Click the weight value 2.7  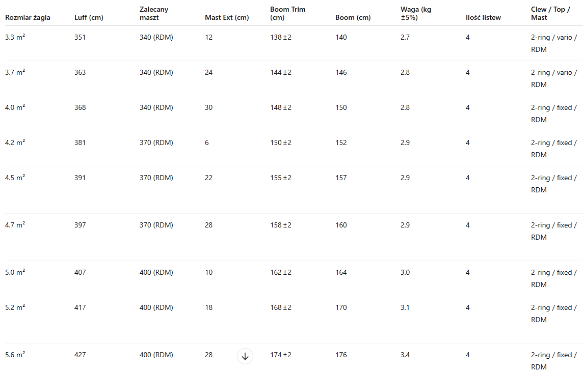405,38
